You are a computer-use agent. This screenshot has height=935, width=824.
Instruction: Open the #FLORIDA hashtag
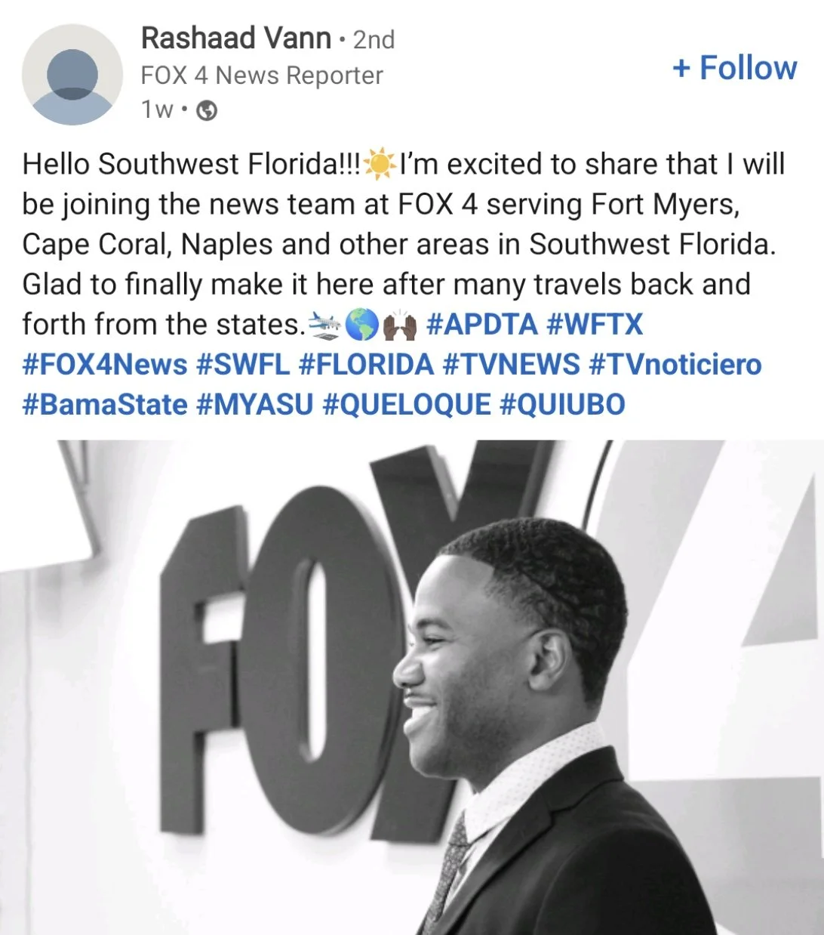pos(366,365)
